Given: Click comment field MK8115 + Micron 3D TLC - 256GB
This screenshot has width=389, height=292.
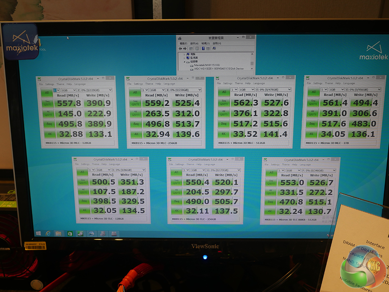Looking at the screenshot, I should coord(205,219).
